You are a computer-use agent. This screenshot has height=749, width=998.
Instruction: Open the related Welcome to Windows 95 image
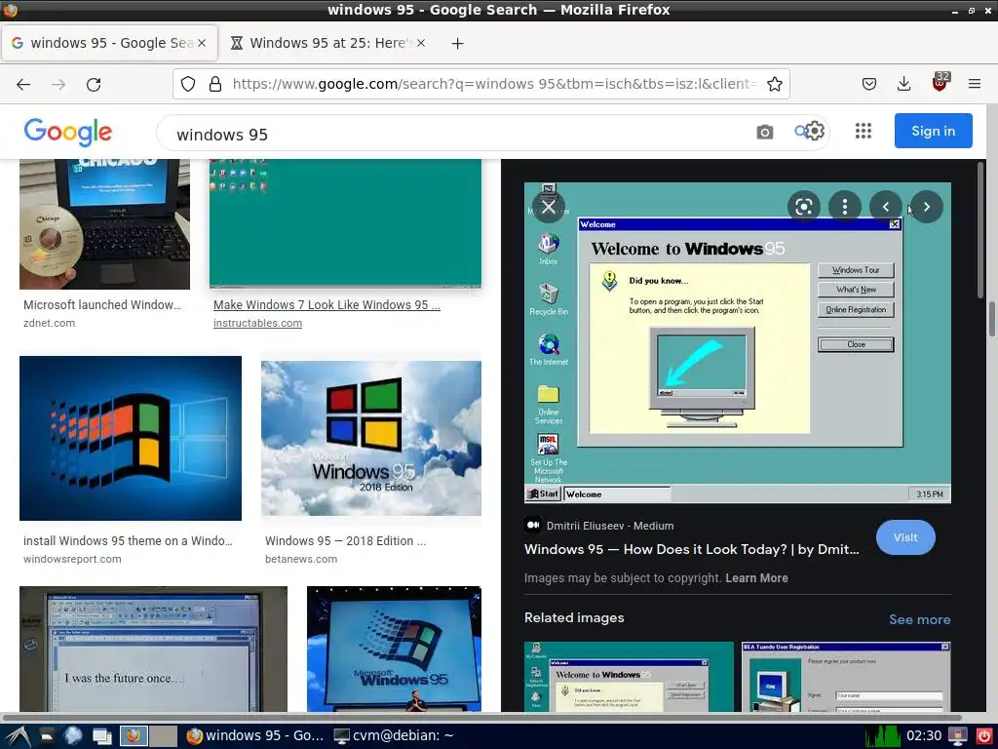[629, 677]
